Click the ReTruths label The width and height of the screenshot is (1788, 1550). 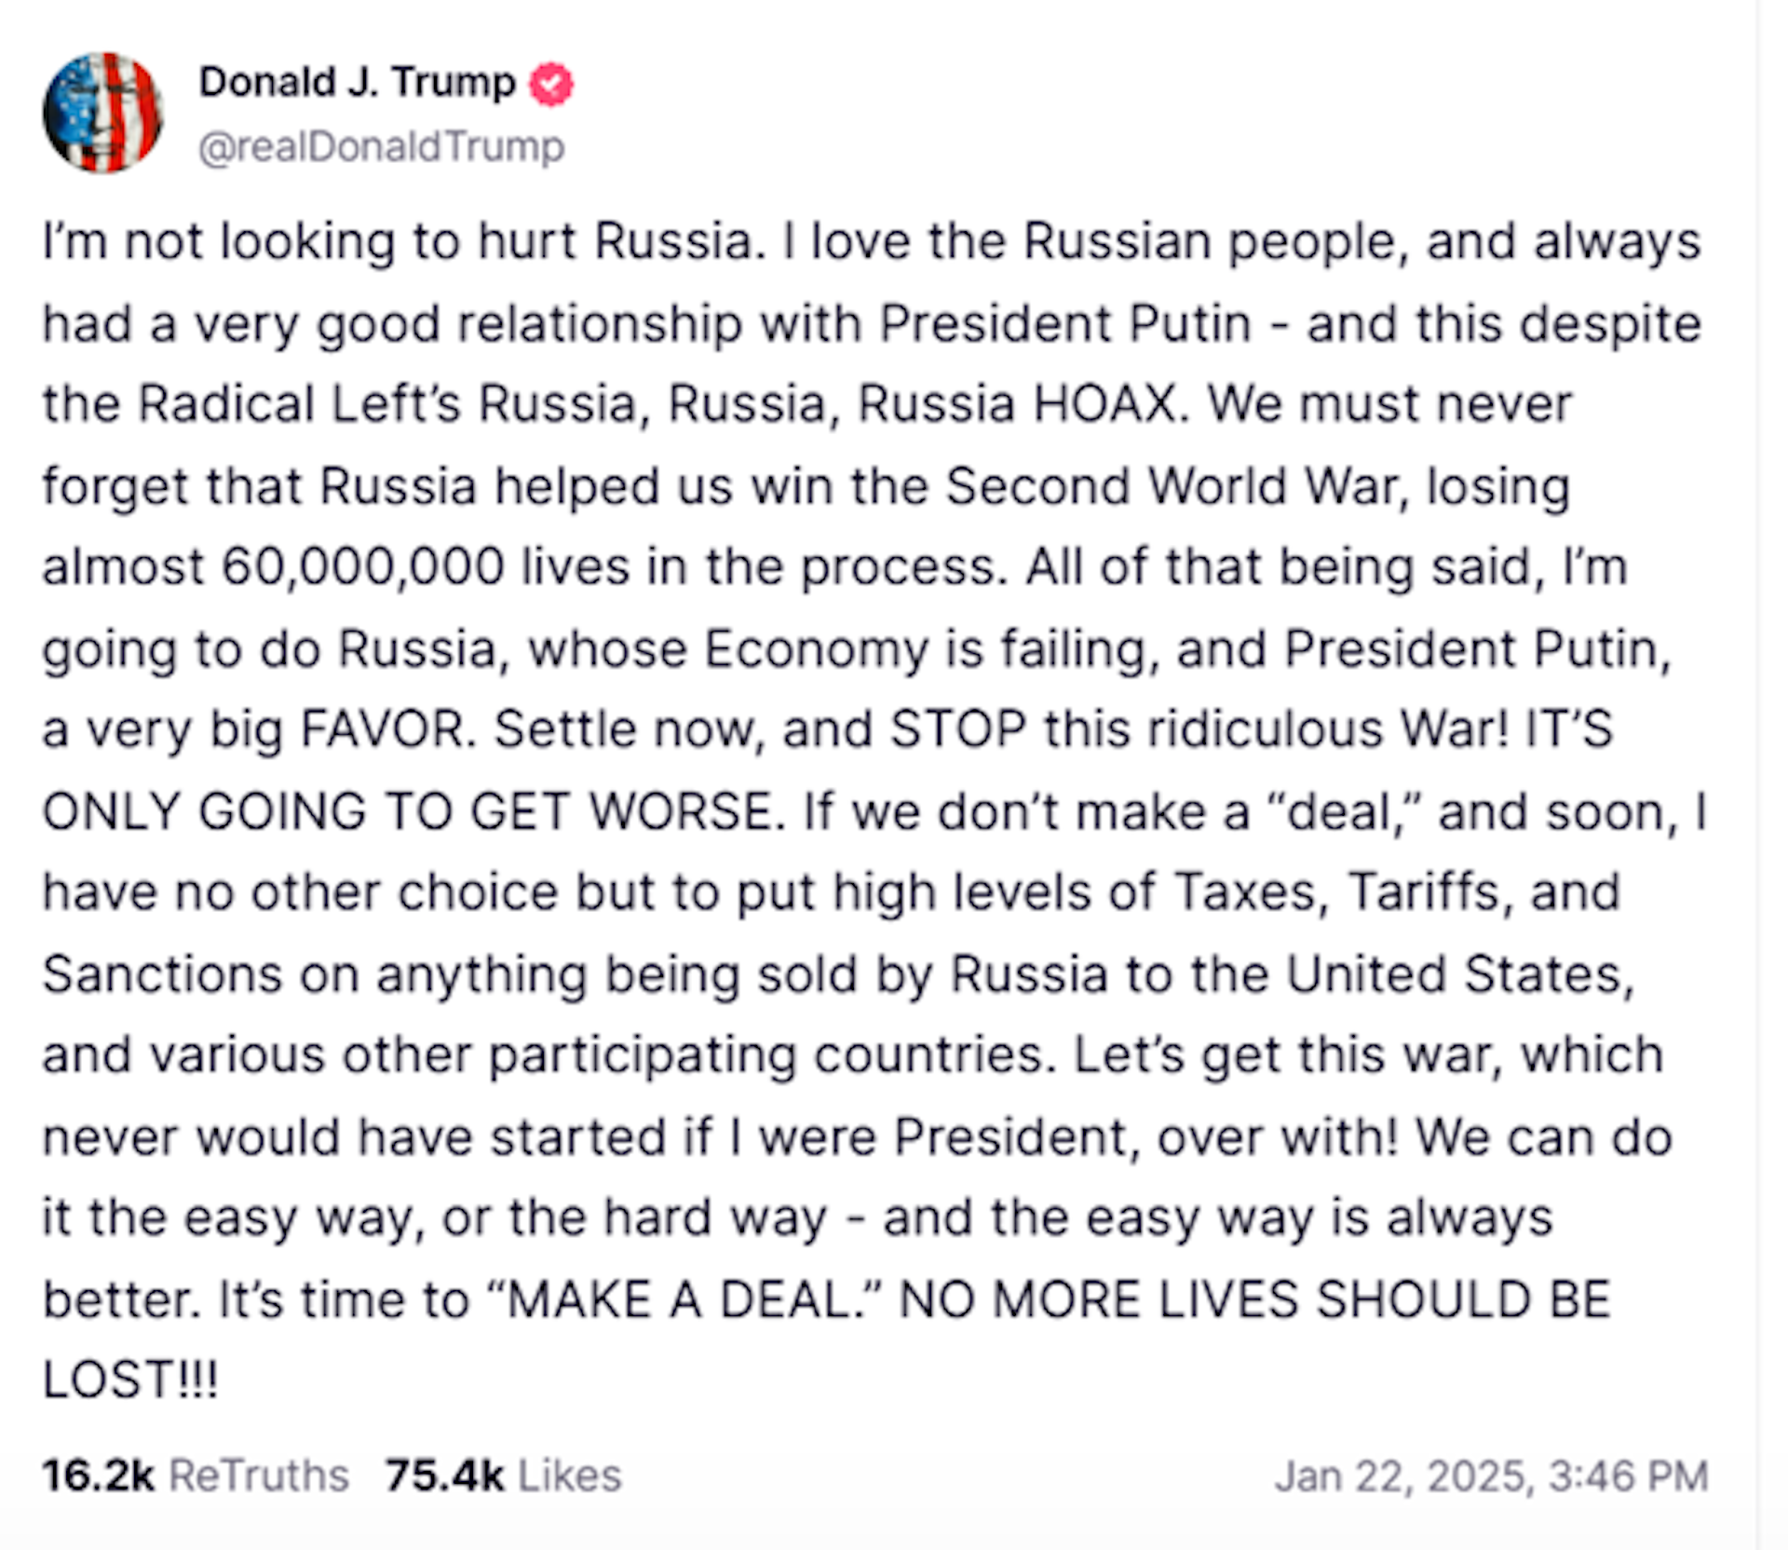(259, 1475)
